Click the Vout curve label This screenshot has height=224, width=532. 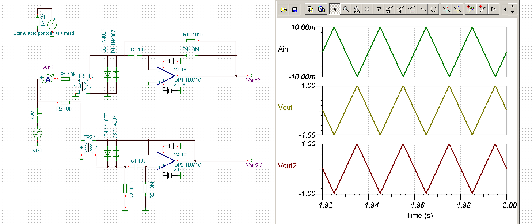point(285,108)
